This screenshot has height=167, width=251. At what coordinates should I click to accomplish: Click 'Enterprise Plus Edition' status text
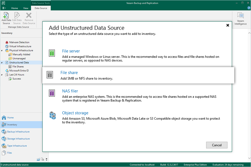coord(195,165)
